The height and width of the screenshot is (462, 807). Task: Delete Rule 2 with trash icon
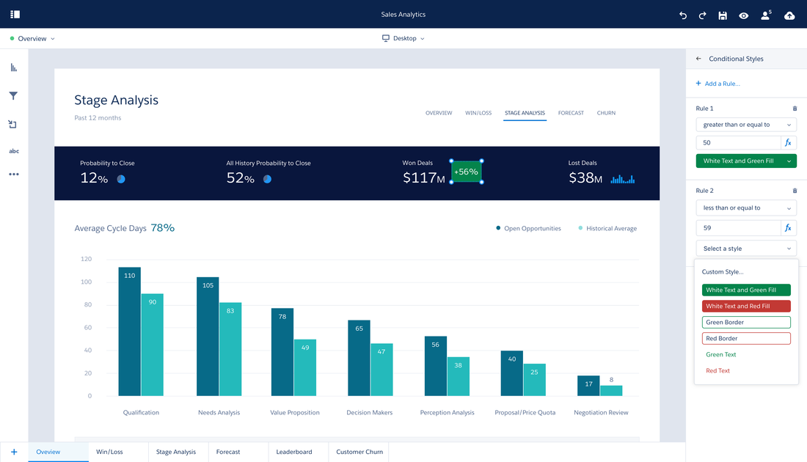tap(795, 191)
